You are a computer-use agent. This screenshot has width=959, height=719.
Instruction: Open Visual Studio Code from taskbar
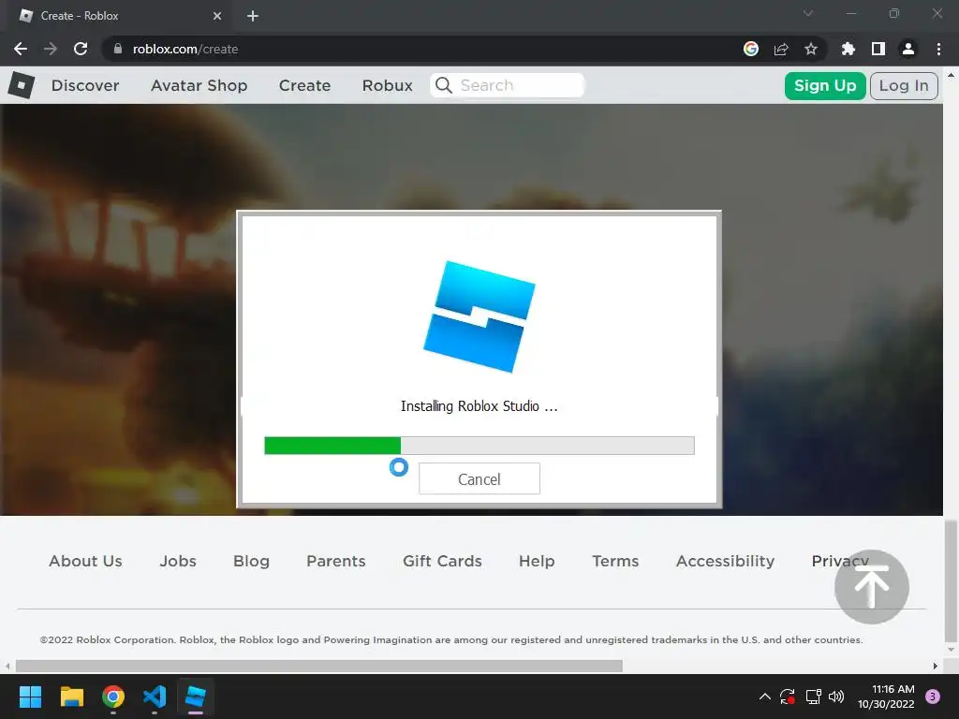tap(155, 697)
